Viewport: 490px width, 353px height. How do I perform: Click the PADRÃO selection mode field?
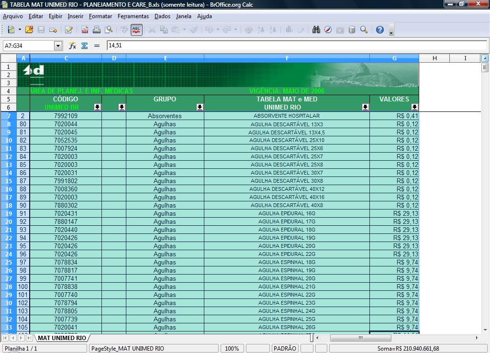tap(285, 348)
